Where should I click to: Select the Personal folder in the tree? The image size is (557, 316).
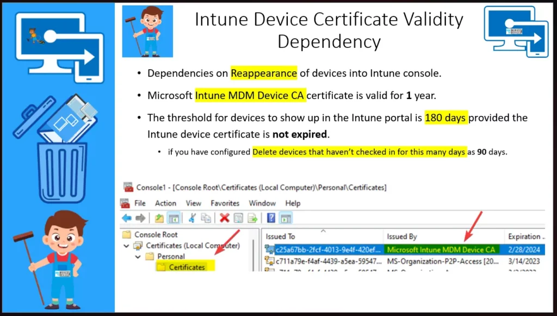171,256
